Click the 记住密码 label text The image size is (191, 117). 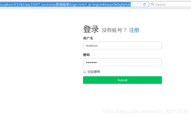click(x=94, y=72)
